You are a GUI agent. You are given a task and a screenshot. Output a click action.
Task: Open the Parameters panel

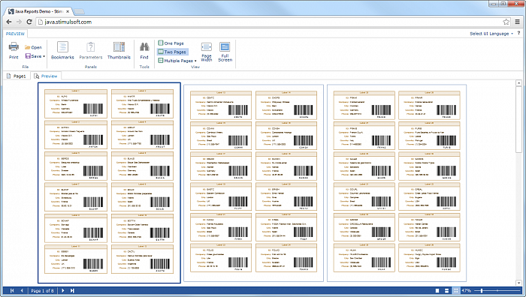click(x=91, y=50)
